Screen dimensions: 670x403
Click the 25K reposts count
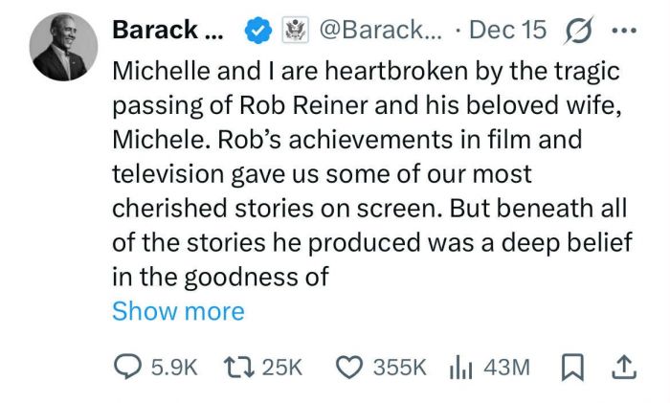281,367
